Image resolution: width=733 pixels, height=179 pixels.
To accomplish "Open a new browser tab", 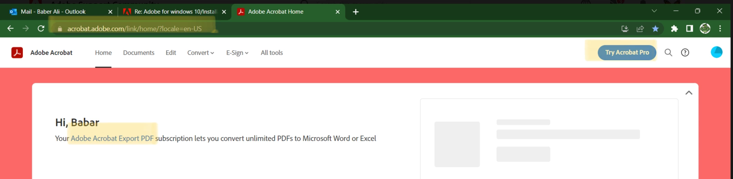I will coord(356,12).
